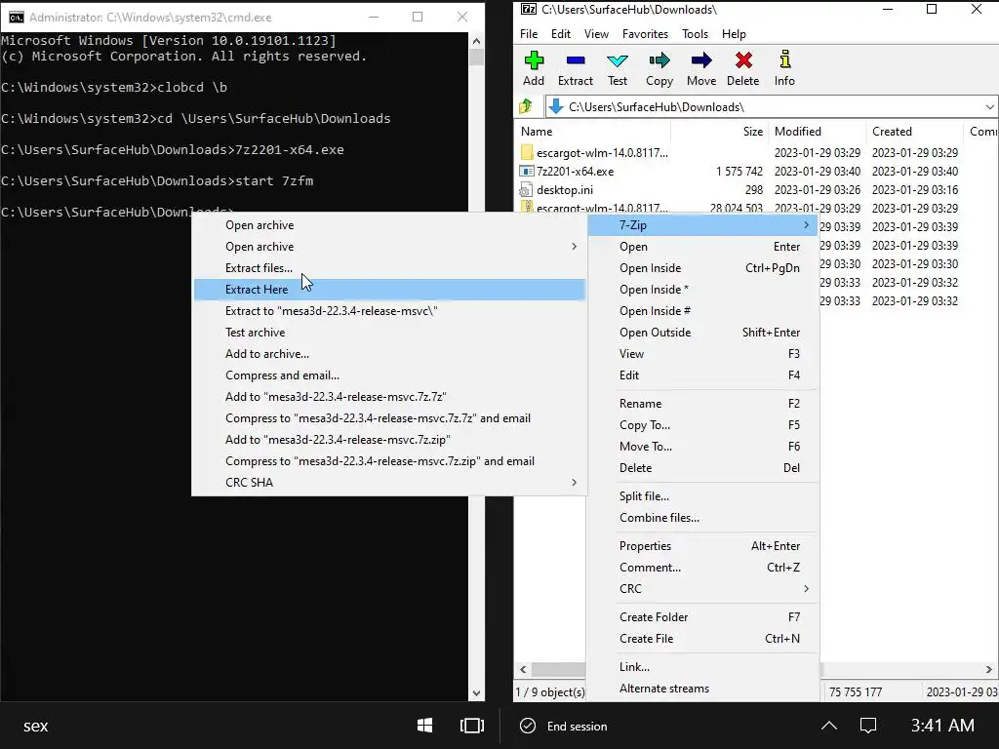
Task: Sort by Created column header
Action: click(x=915, y=132)
